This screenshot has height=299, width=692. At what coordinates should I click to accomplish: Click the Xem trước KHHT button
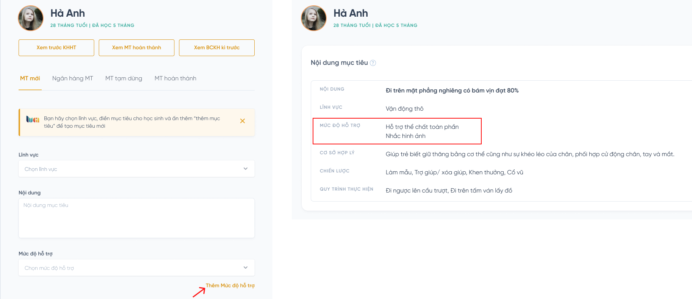(56, 48)
